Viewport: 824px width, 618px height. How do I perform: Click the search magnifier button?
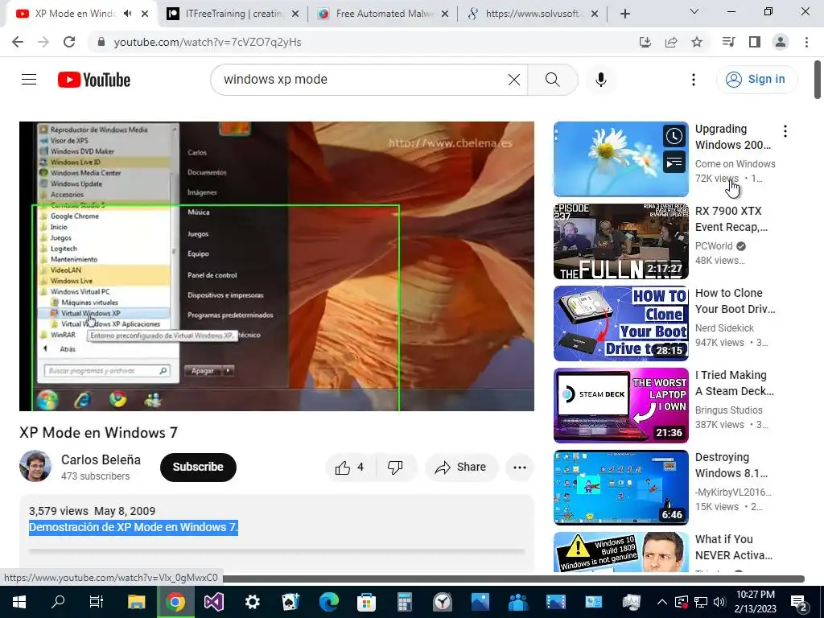click(552, 80)
